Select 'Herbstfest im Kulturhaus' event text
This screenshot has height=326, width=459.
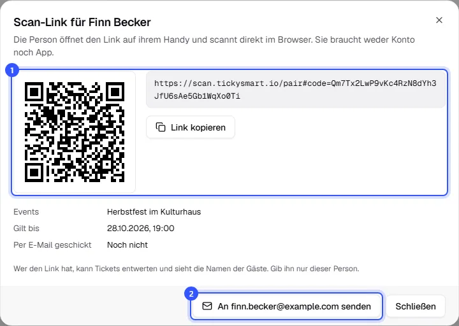click(154, 211)
